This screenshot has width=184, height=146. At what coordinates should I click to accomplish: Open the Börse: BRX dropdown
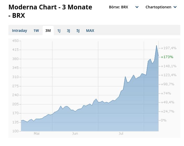coord(119,7)
